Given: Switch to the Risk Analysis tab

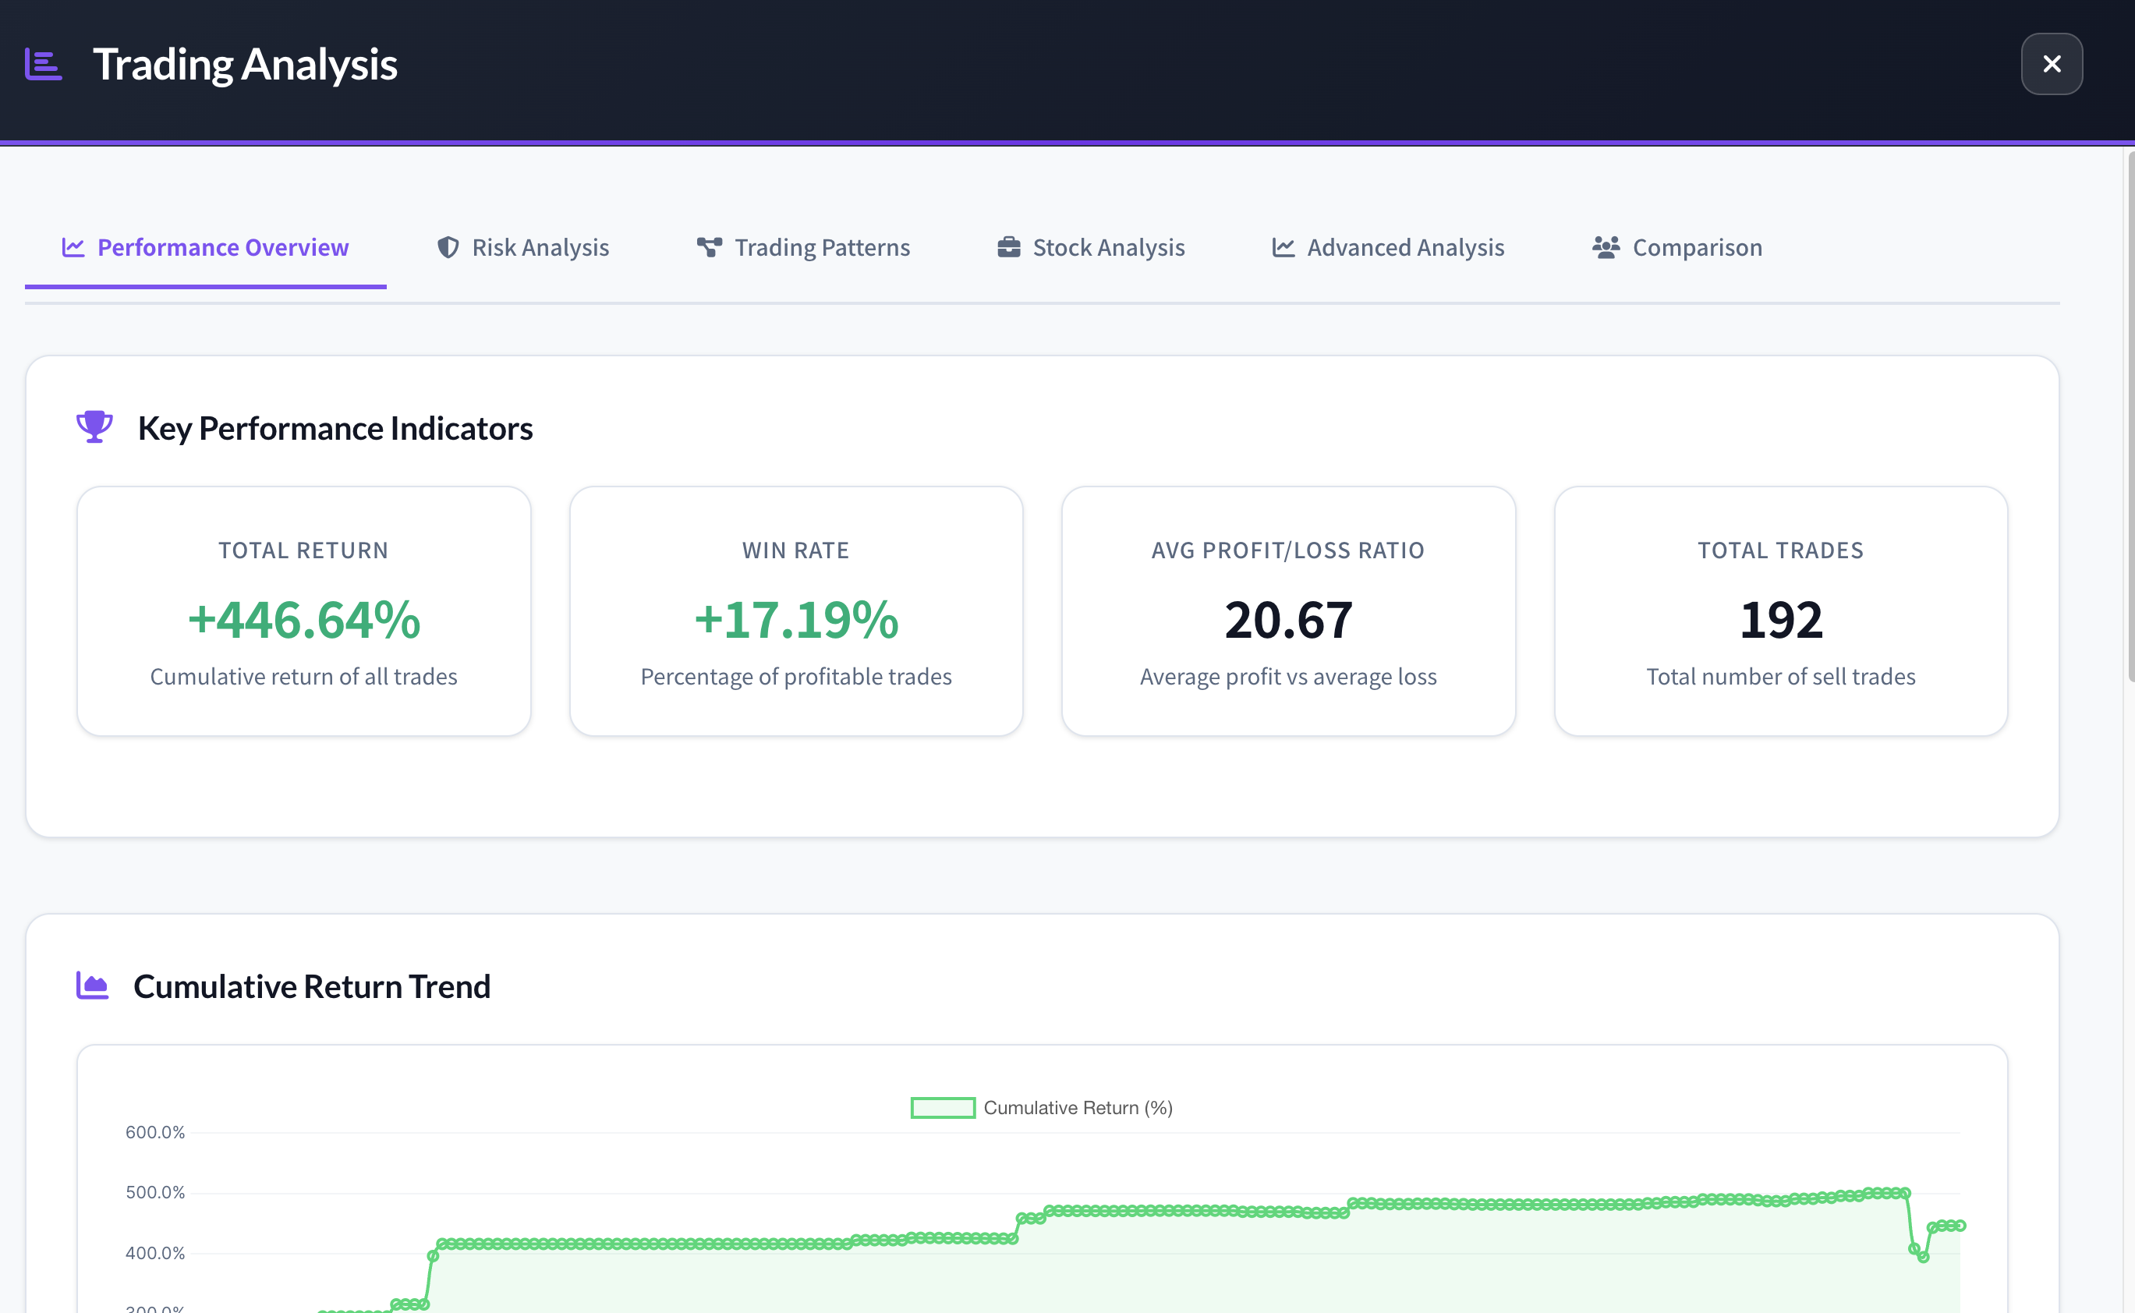Looking at the screenshot, I should [540, 249].
